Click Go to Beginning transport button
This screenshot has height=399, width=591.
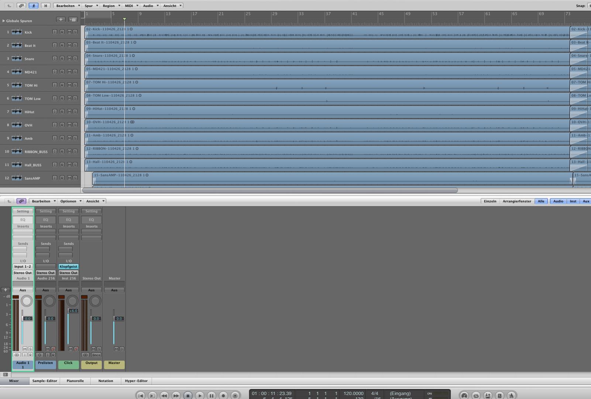pyautogui.click(x=141, y=395)
